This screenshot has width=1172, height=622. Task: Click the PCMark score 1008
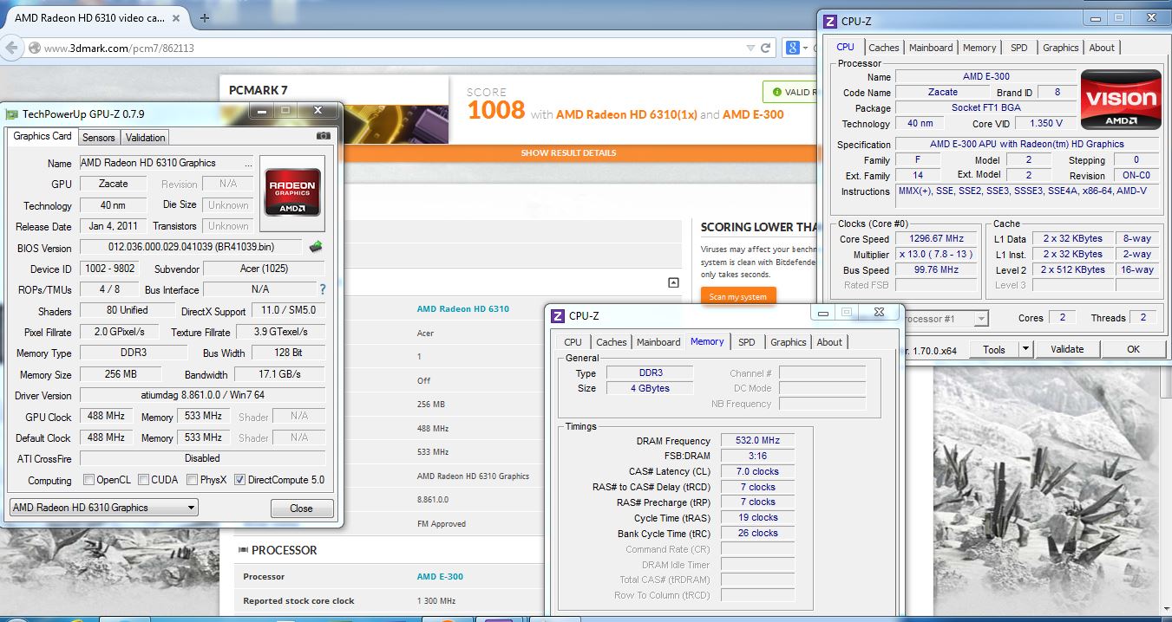496,110
